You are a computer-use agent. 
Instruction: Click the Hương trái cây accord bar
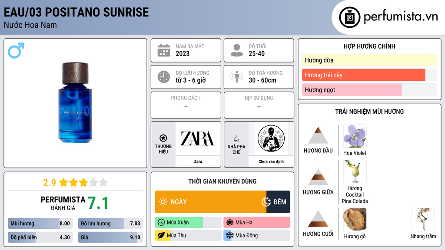click(369, 75)
